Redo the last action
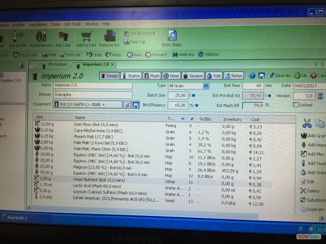The image size is (326, 244). [113, 55]
